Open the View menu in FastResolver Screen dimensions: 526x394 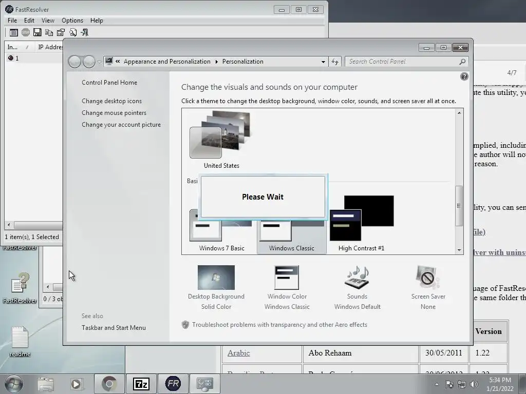coord(48,21)
